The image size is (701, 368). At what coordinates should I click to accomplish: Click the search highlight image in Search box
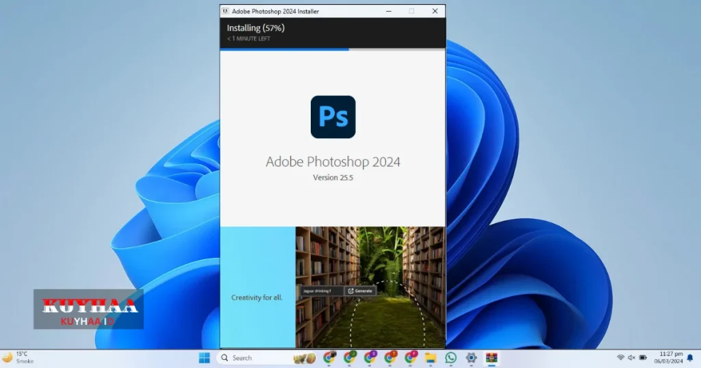pyautogui.click(x=305, y=358)
